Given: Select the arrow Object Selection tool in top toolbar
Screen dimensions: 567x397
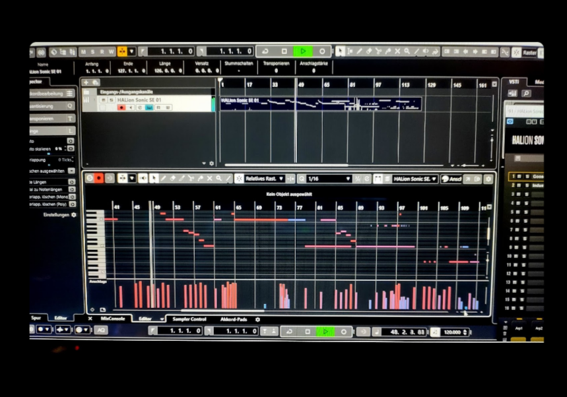Looking at the screenshot, I should click(340, 51).
